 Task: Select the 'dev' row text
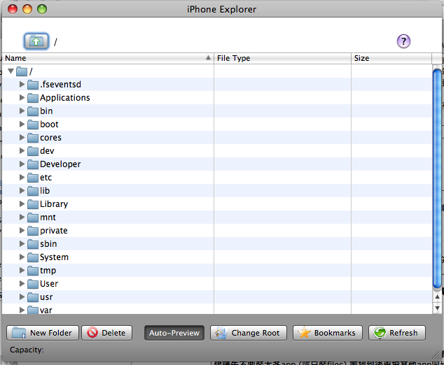pyautogui.click(x=47, y=151)
